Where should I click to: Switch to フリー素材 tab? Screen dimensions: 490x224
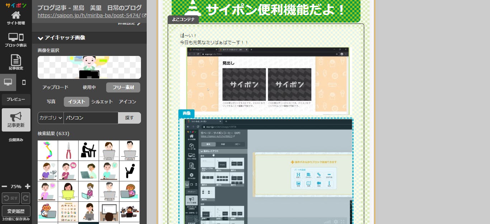pos(123,87)
